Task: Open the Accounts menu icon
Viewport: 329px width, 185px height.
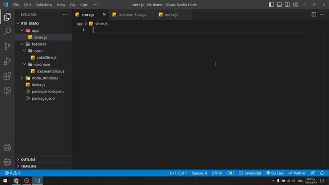Action: click(x=7, y=147)
